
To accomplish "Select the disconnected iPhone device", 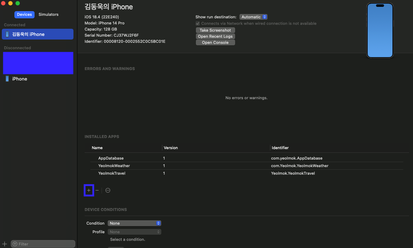I will coord(38,79).
